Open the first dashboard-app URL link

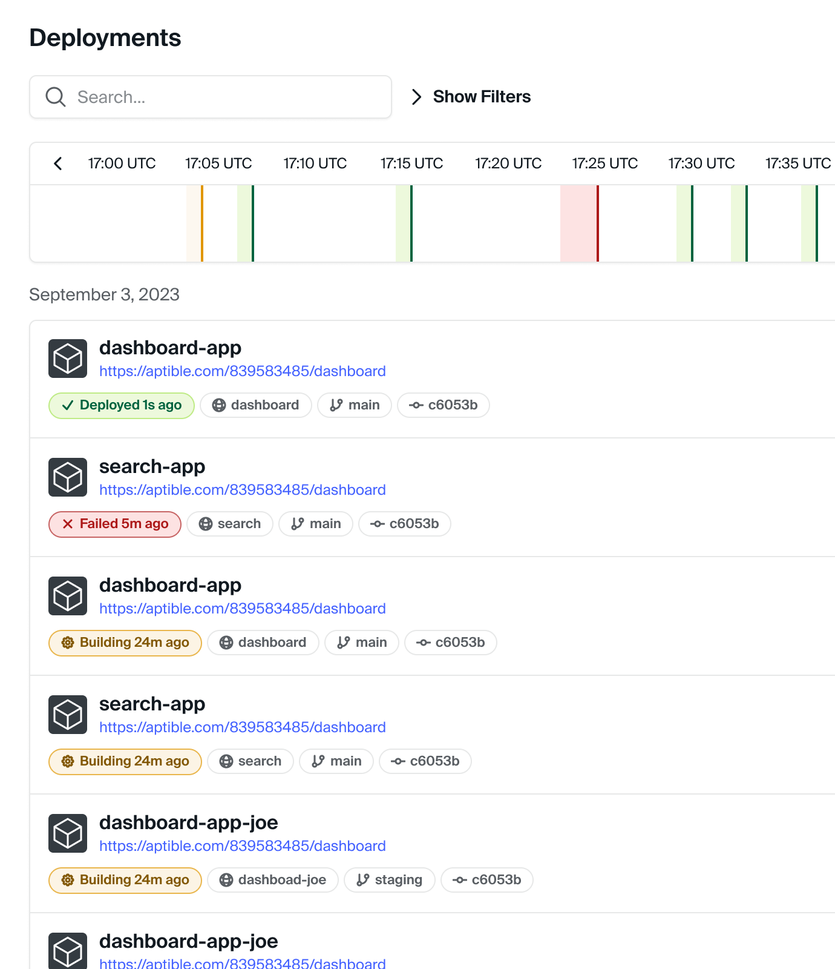pyautogui.click(x=243, y=371)
